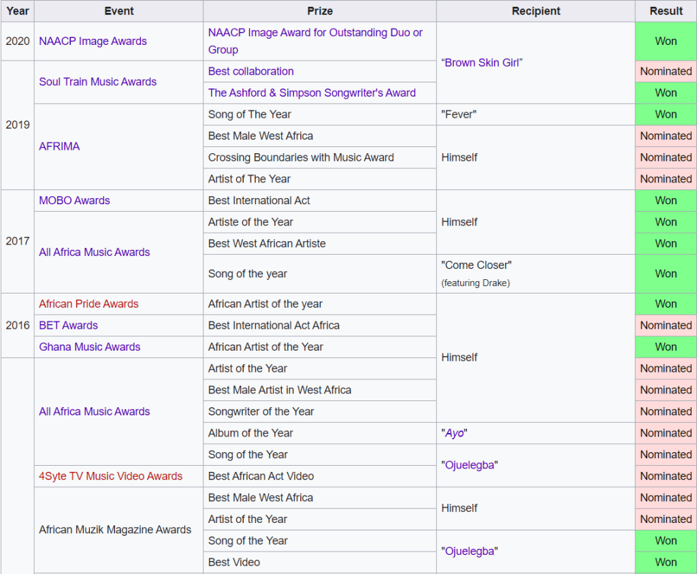Open the Ghana Music Awards link
Viewport: 697px width, 574px height.
click(x=89, y=347)
